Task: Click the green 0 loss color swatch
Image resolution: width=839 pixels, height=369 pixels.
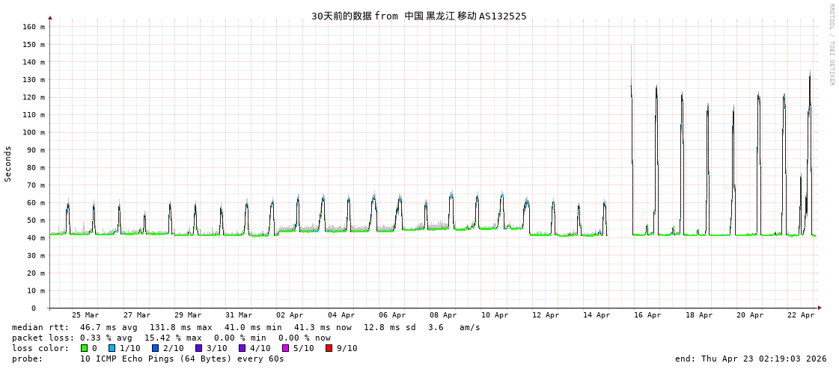Action: (x=85, y=348)
